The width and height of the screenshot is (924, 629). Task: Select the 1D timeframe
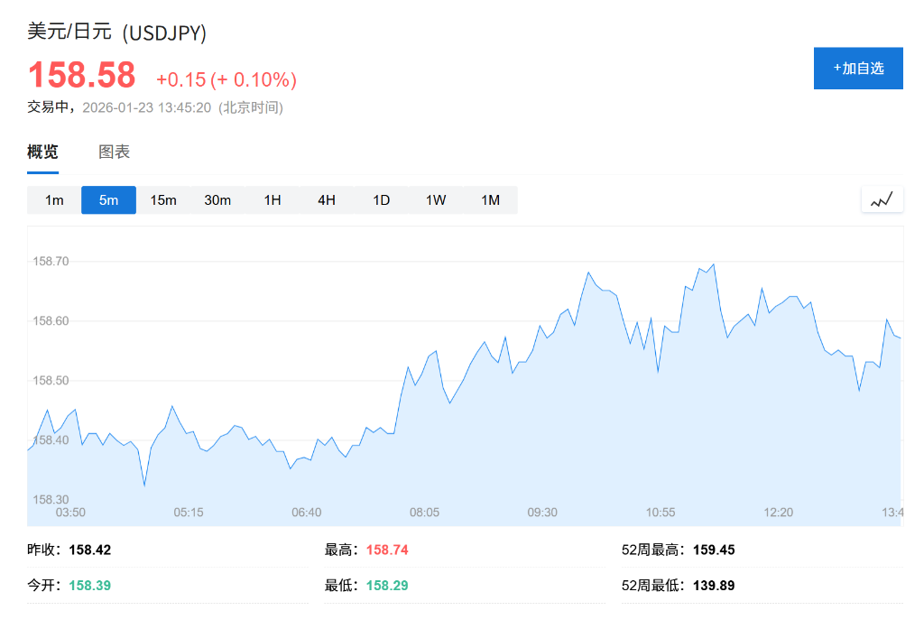(x=381, y=199)
